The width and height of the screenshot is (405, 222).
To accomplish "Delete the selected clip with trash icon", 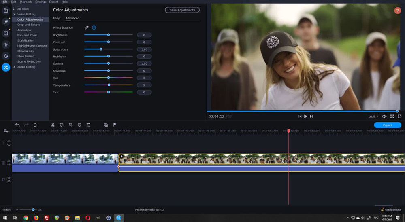I will coord(35,125).
